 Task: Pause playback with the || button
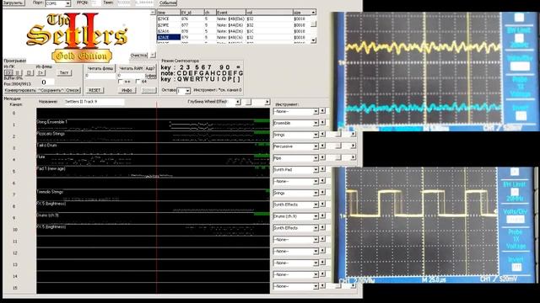coord(19,73)
